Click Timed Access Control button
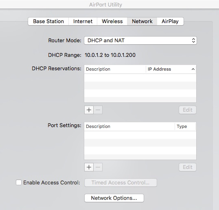The width and height of the screenshot is (219, 210). (x=120, y=182)
